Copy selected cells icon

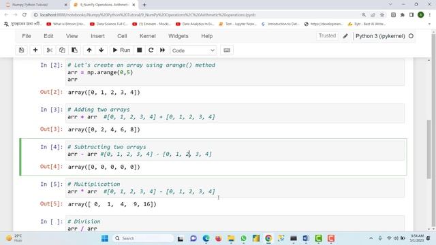(62, 50)
